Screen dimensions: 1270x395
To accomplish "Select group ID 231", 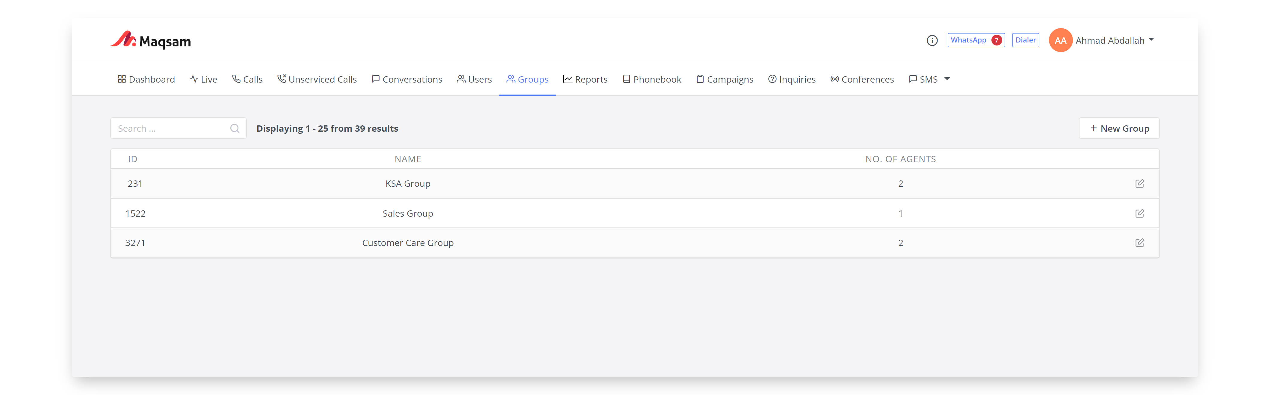I will click(x=135, y=183).
